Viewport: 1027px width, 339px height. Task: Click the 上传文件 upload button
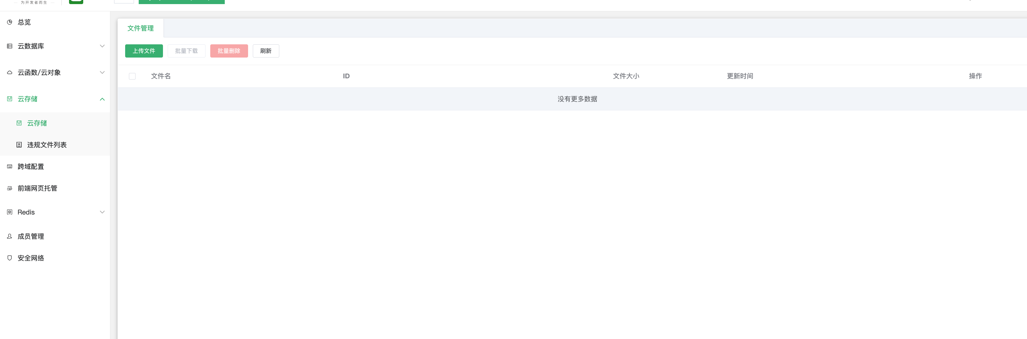coord(143,51)
